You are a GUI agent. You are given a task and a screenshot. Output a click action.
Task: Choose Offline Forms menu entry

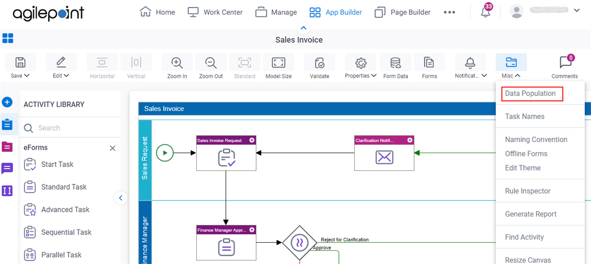pyautogui.click(x=526, y=154)
